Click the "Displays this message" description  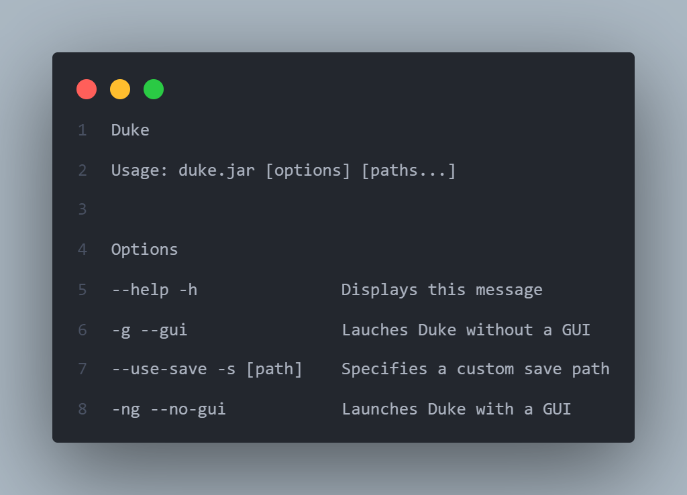(441, 290)
